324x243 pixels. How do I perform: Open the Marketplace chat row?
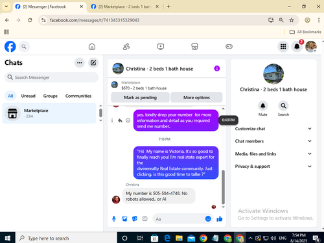click(x=49, y=113)
